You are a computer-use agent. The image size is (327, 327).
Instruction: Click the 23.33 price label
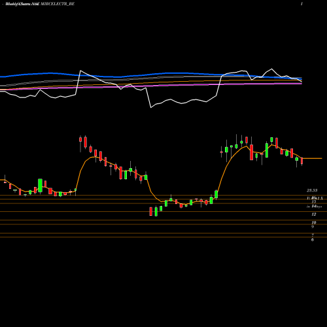coord(312,190)
